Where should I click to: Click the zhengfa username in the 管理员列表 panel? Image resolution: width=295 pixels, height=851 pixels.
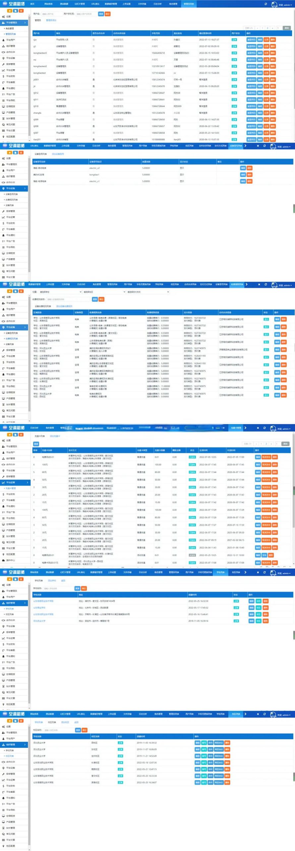(37, 113)
